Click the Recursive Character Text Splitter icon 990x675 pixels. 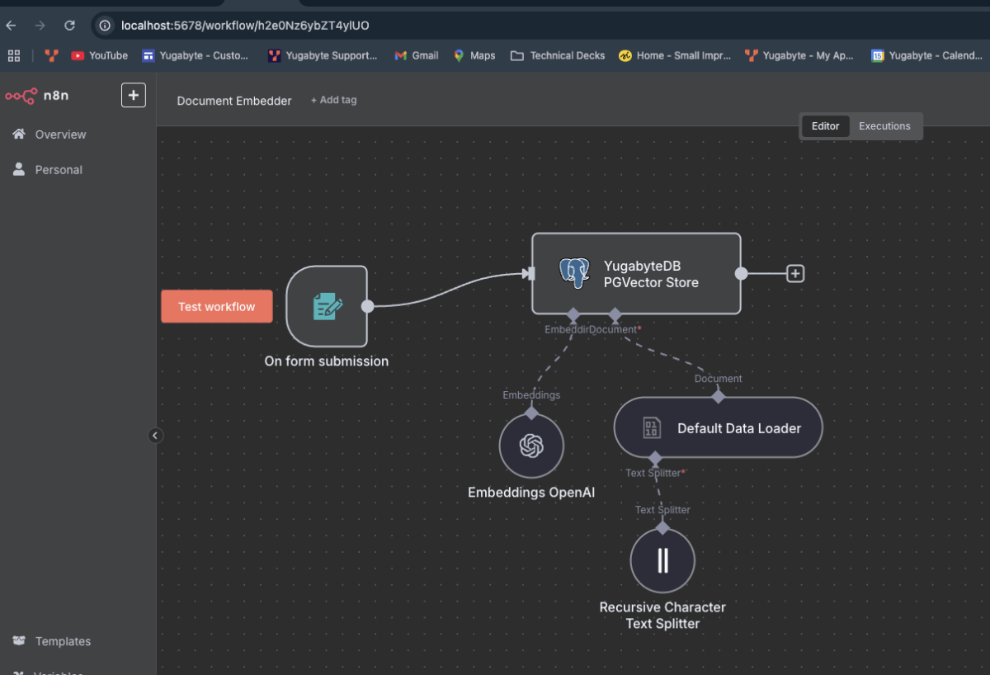pos(662,559)
